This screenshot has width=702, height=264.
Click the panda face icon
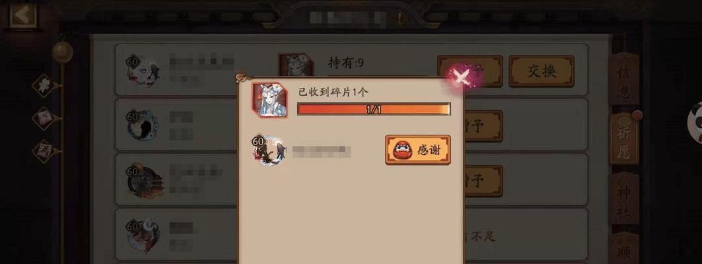click(695, 123)
